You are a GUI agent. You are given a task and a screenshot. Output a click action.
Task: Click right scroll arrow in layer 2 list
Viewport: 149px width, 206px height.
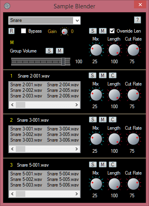coord(77,149)
